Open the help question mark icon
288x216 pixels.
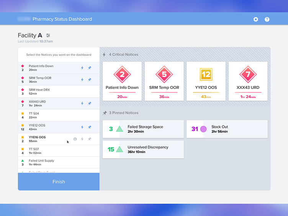click(x=267, y=19)
